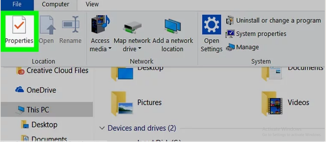Click the Access media icon
This screenshot has width=326, height=142.
click(100, 24)
